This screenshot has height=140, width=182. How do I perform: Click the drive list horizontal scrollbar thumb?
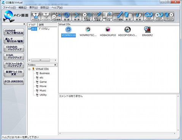coord(41,60)
